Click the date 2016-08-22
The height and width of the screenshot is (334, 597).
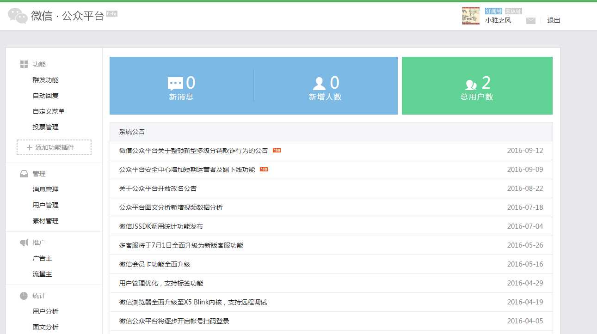[525, 188]
